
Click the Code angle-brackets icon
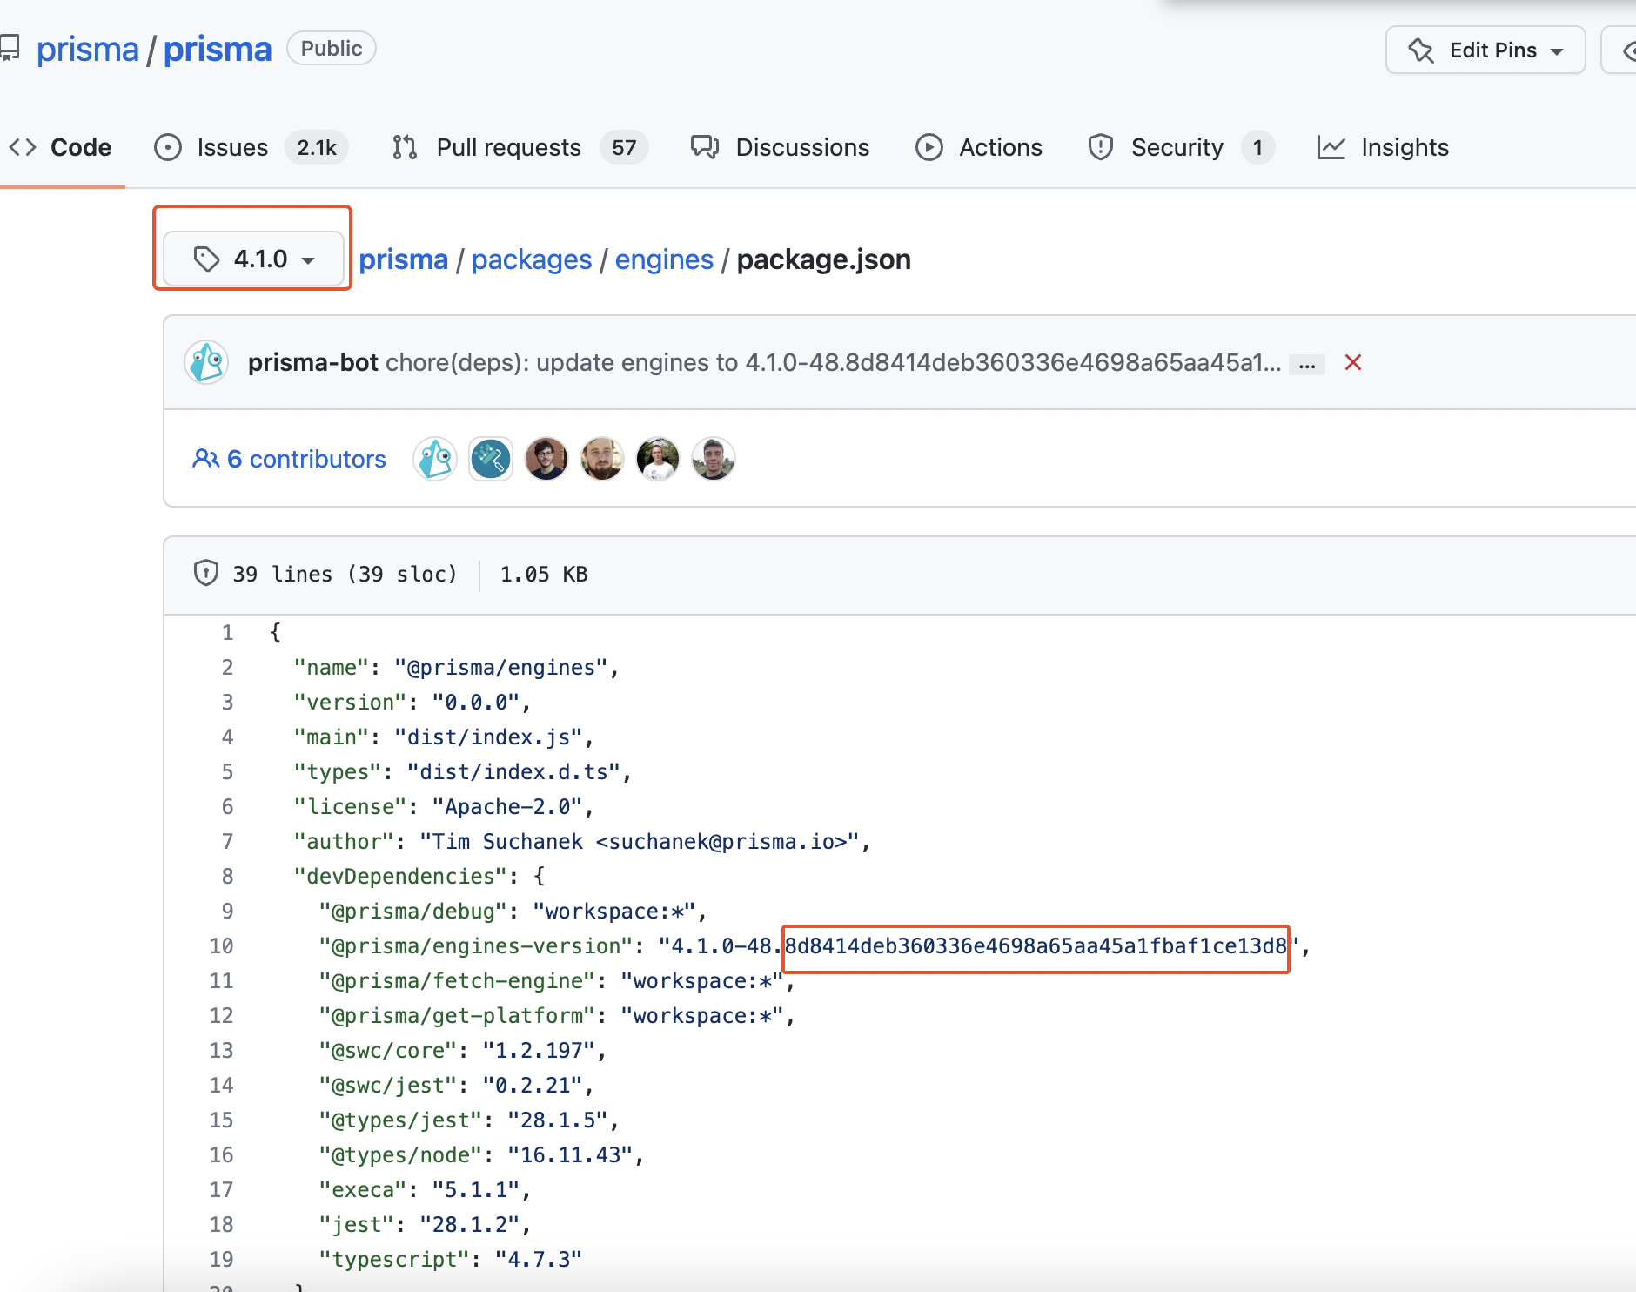(x=23, y=147)
